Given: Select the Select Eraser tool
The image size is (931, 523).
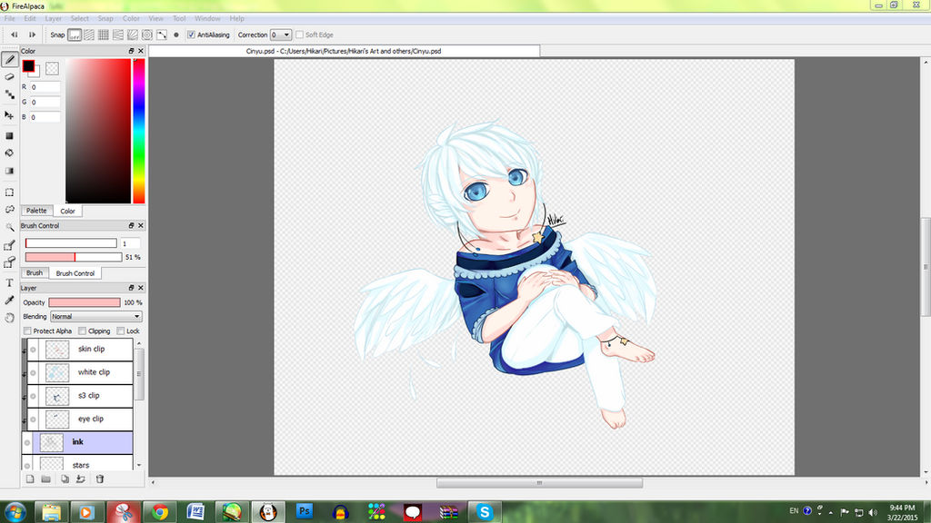Looking at the screenshot, I should [x=9, y=262].
